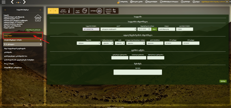Expand the ს. ს. ცხოველი side menu item
The width and height of the screenshot is (231, 108).
(x=23, y=44)
